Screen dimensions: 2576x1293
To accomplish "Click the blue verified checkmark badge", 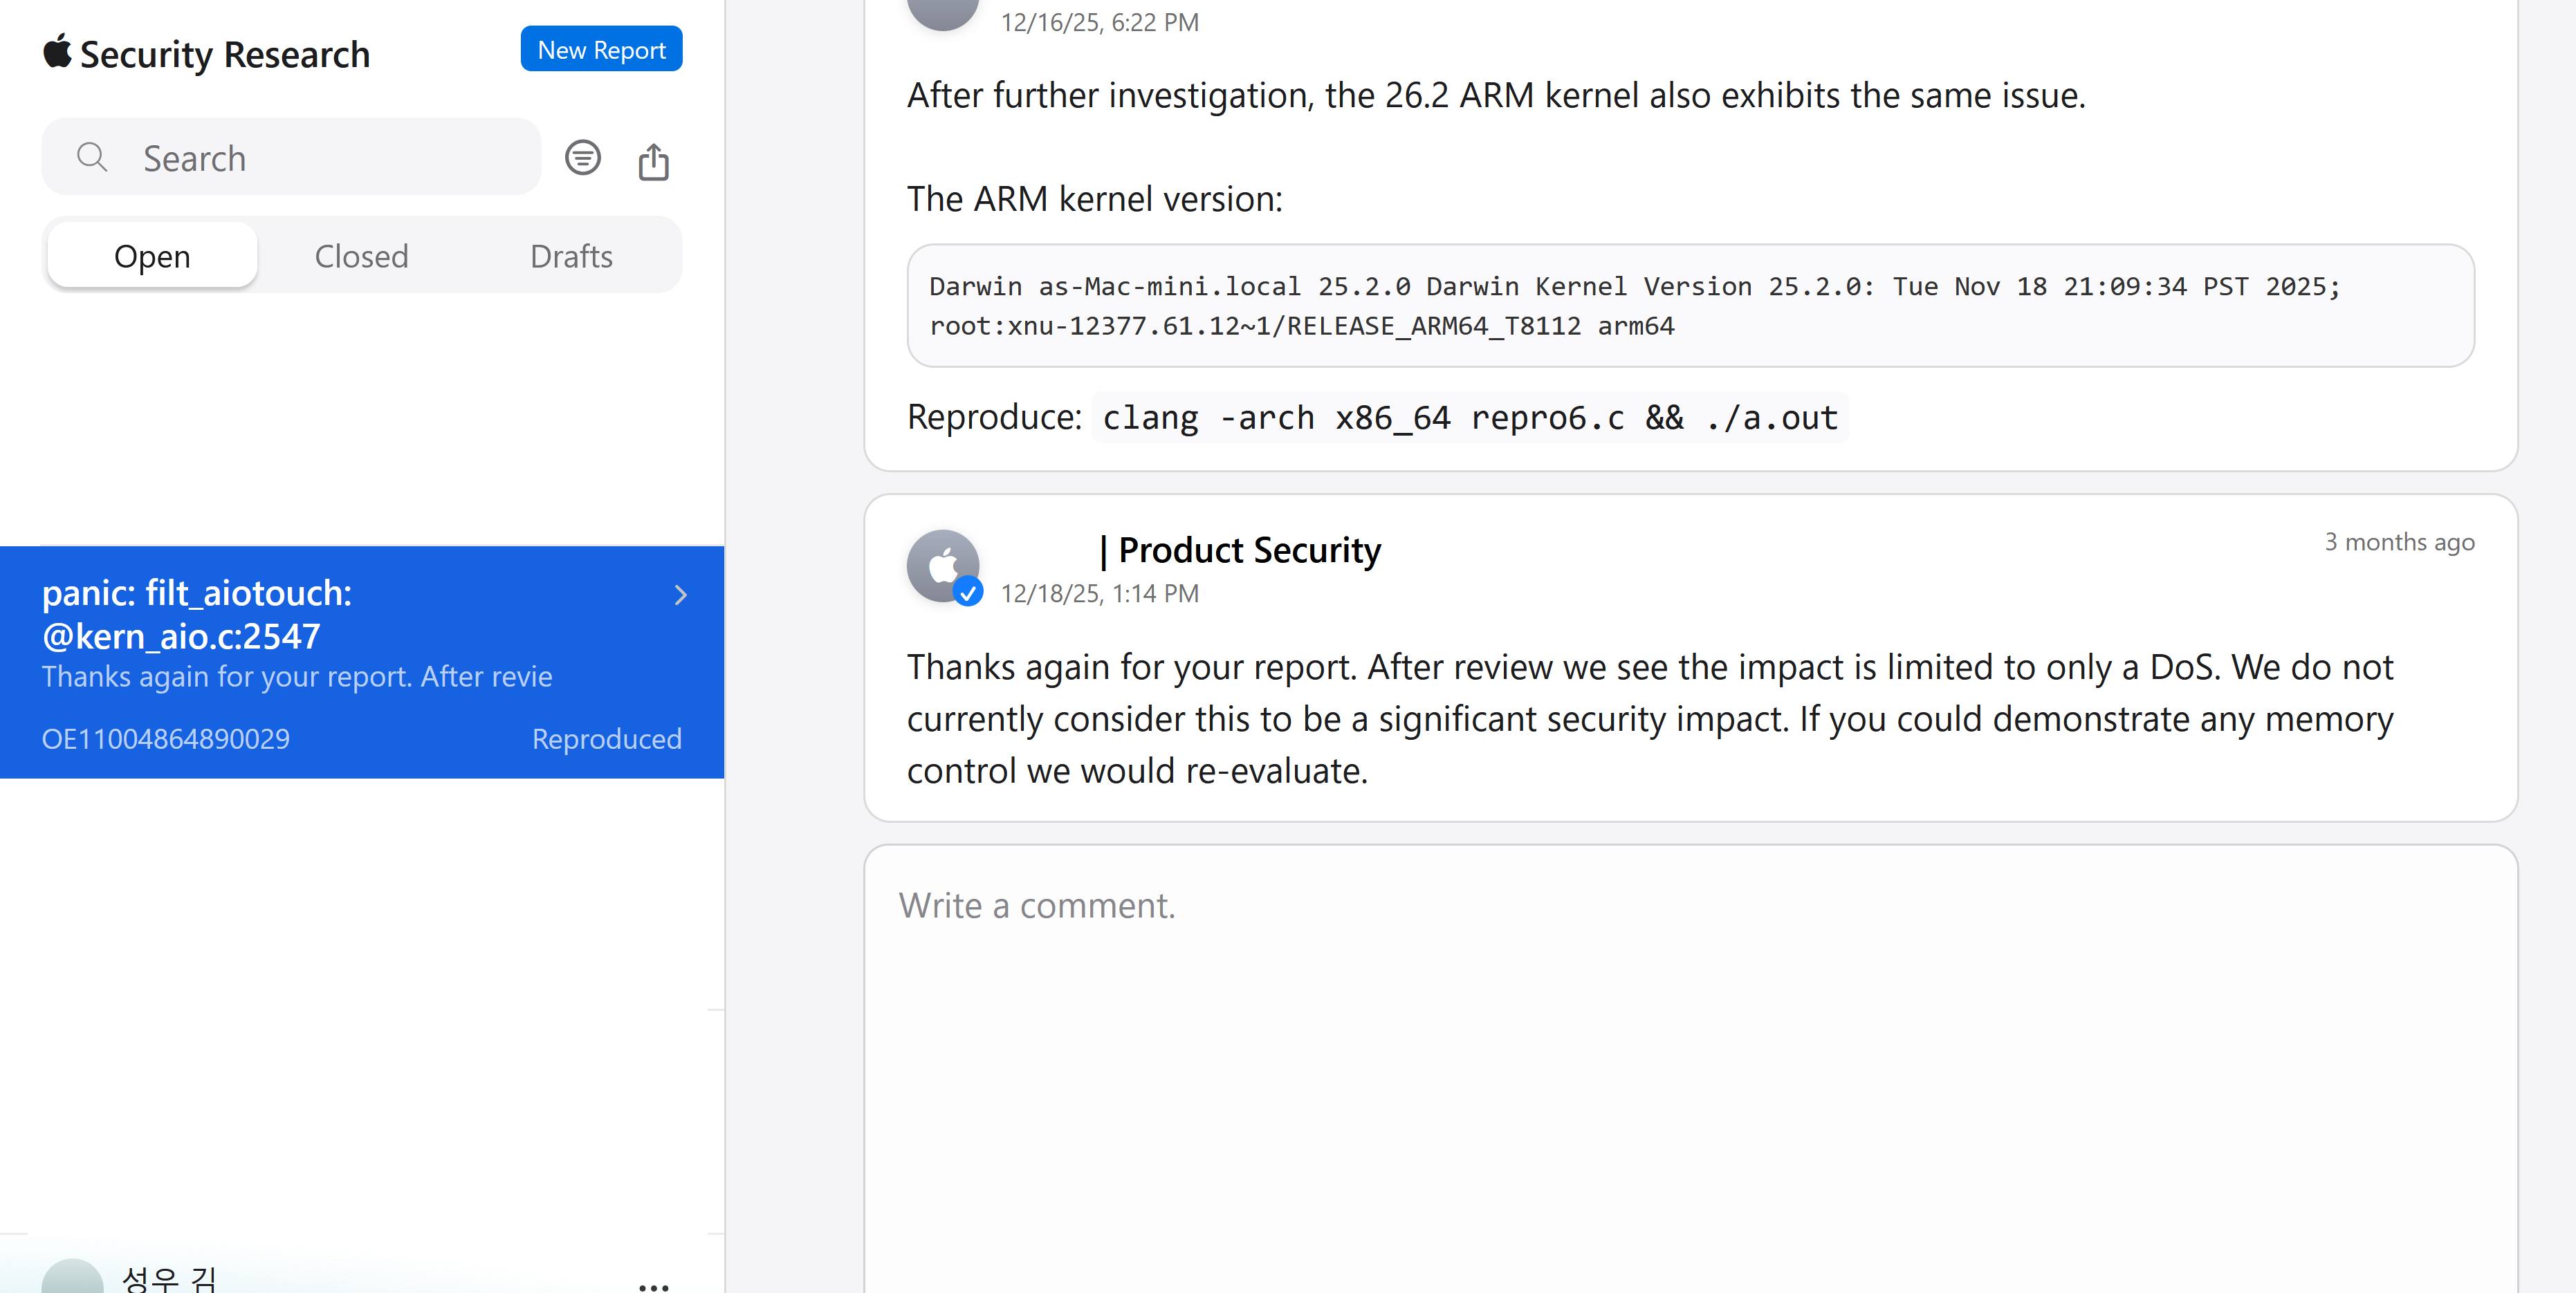I will tap(968, 593).
